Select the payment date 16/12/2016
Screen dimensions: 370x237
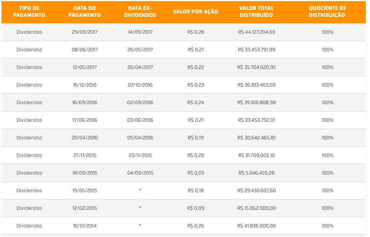pos(85,85)
